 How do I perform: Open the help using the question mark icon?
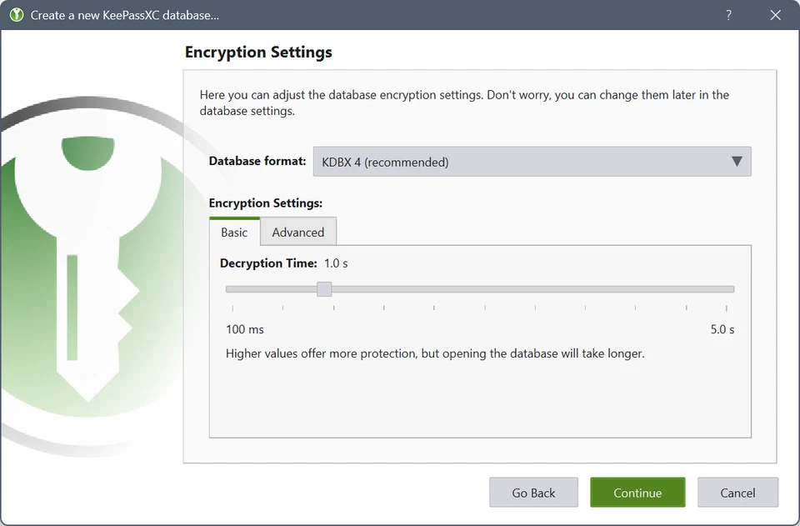[x=727, y=14]
